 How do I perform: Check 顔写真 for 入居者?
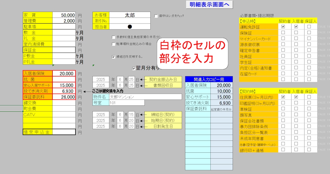[296, 115]
